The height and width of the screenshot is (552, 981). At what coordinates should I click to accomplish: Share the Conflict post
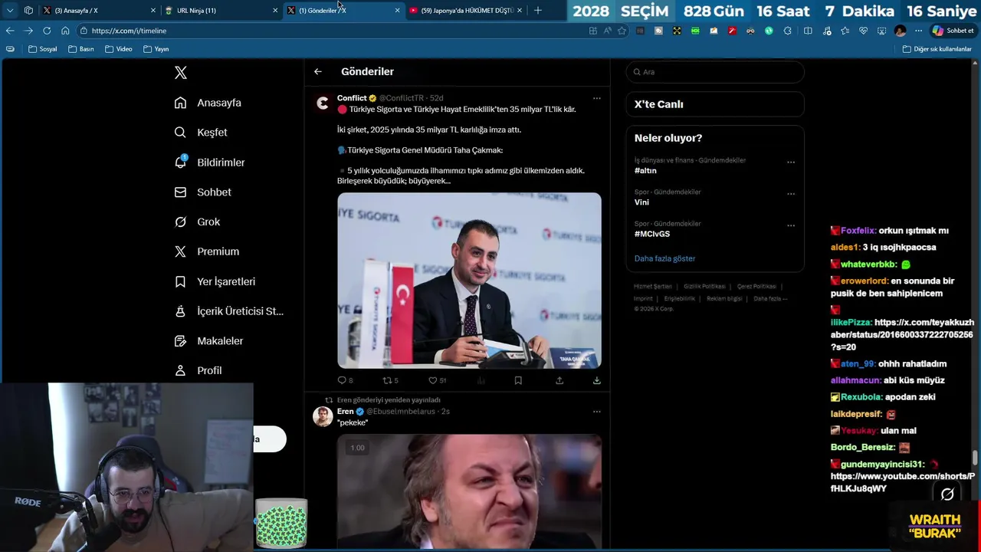pos(559,380)
